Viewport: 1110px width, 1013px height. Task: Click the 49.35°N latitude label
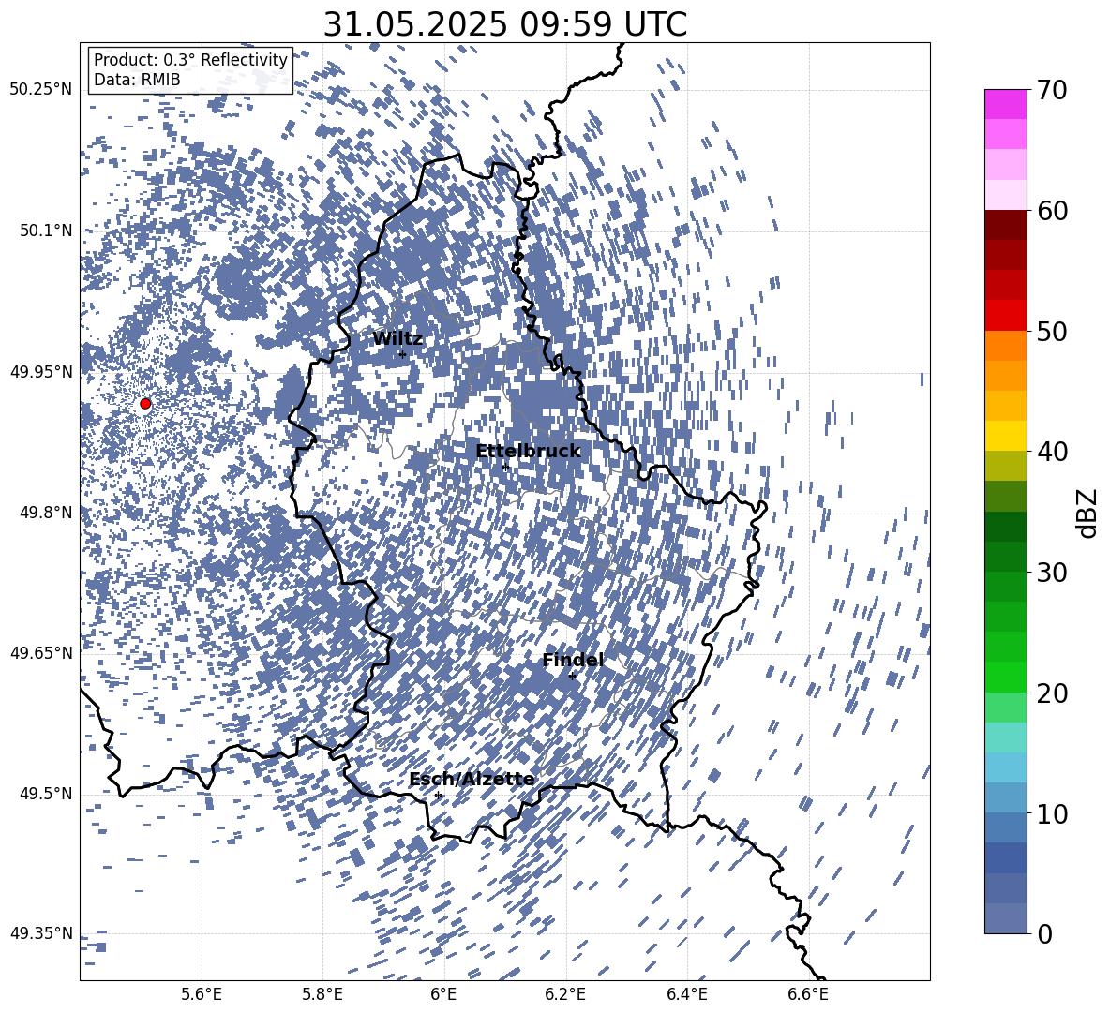(41, 933)
